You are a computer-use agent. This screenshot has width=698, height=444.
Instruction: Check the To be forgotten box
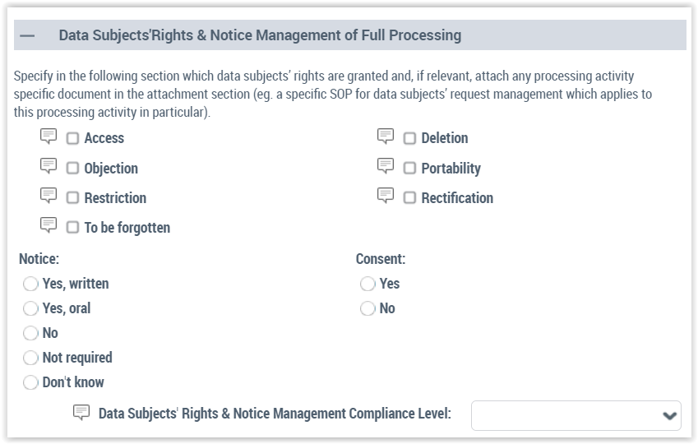[x=72, y=228]
